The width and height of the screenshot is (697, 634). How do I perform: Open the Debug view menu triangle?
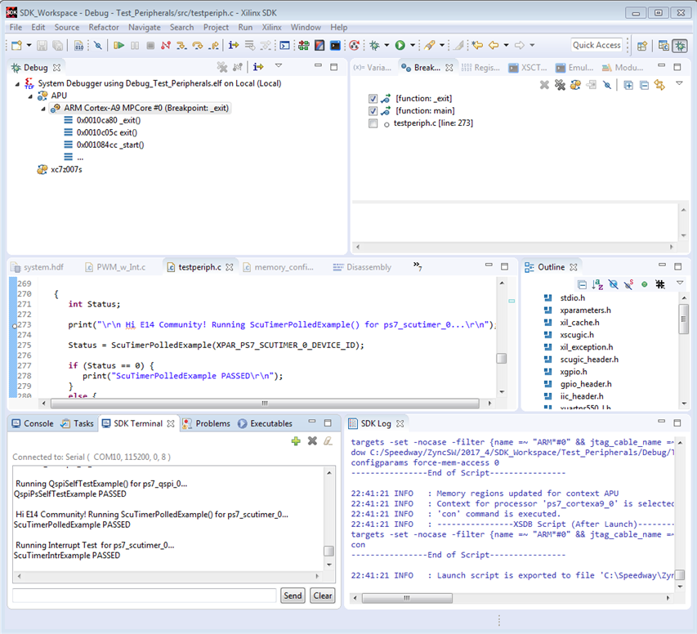(279, 66)
